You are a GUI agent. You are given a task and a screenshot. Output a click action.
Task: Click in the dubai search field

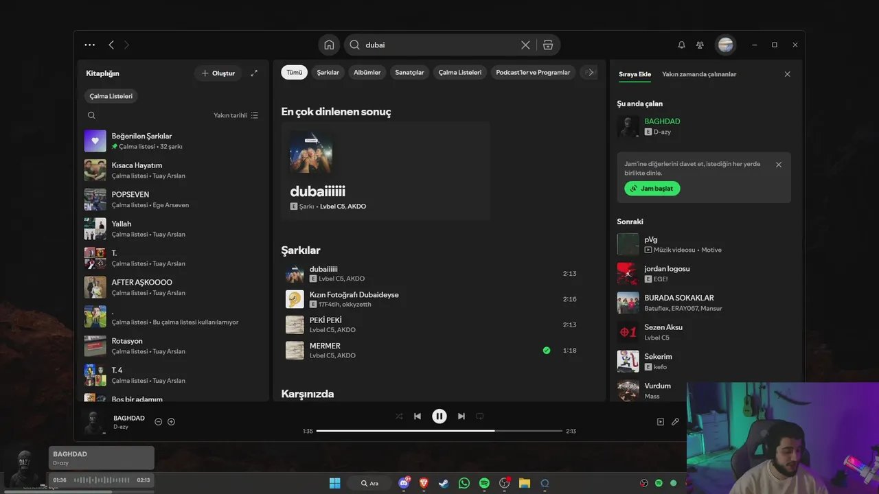coord(439,45)
